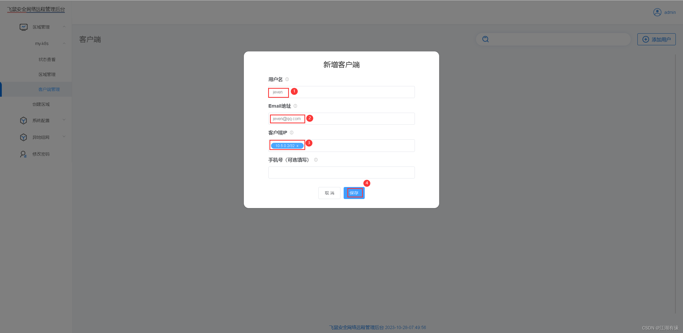Remove the 10.5.0.2/32 IP tag
683x333 pixels.
click(297, 146)
